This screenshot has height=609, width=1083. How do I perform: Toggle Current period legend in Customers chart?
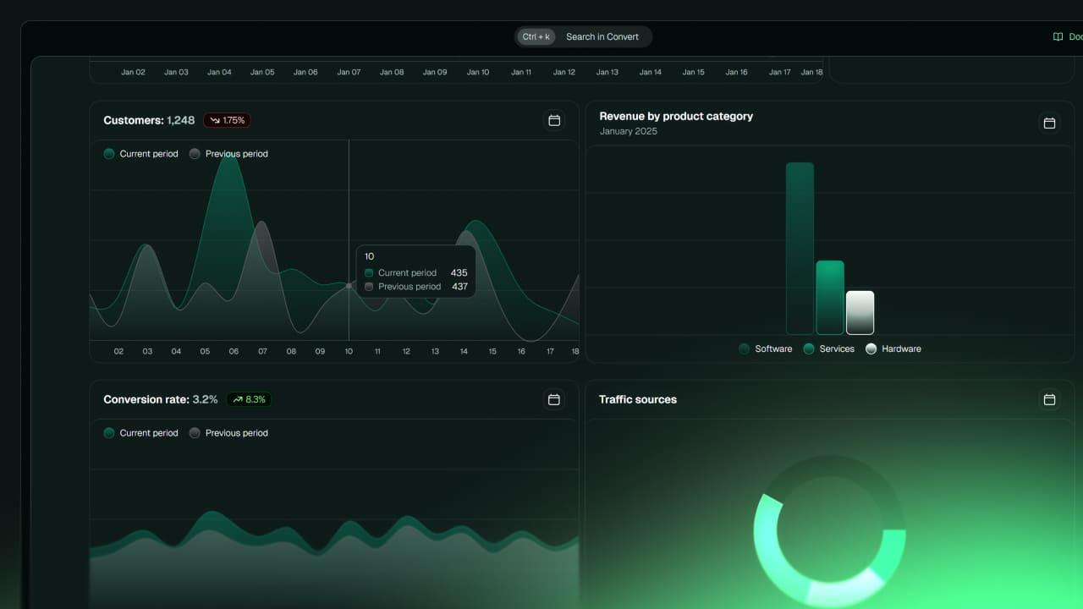[x=140, y=154]
